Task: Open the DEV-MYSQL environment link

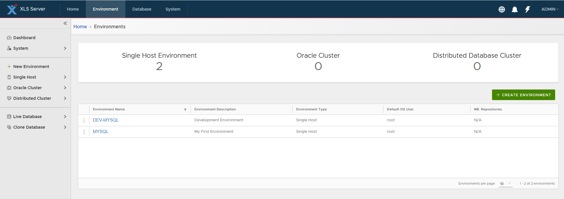Action: click(x=106, y=120)
